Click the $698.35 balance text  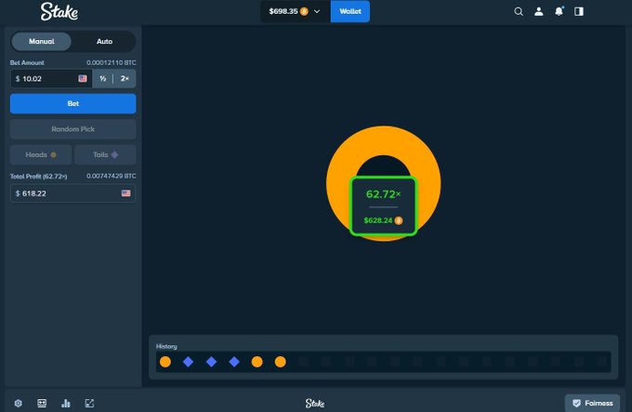coord(283,12)
